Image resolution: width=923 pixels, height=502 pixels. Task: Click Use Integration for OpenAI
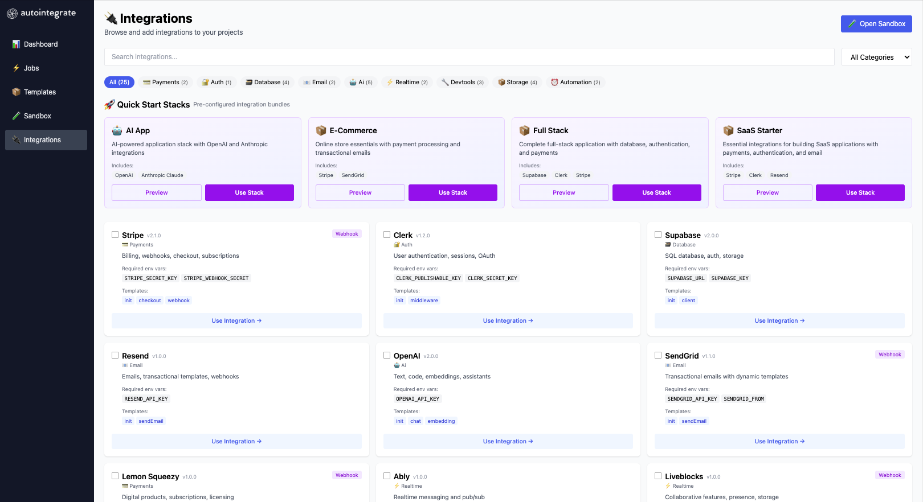[508, 442]
